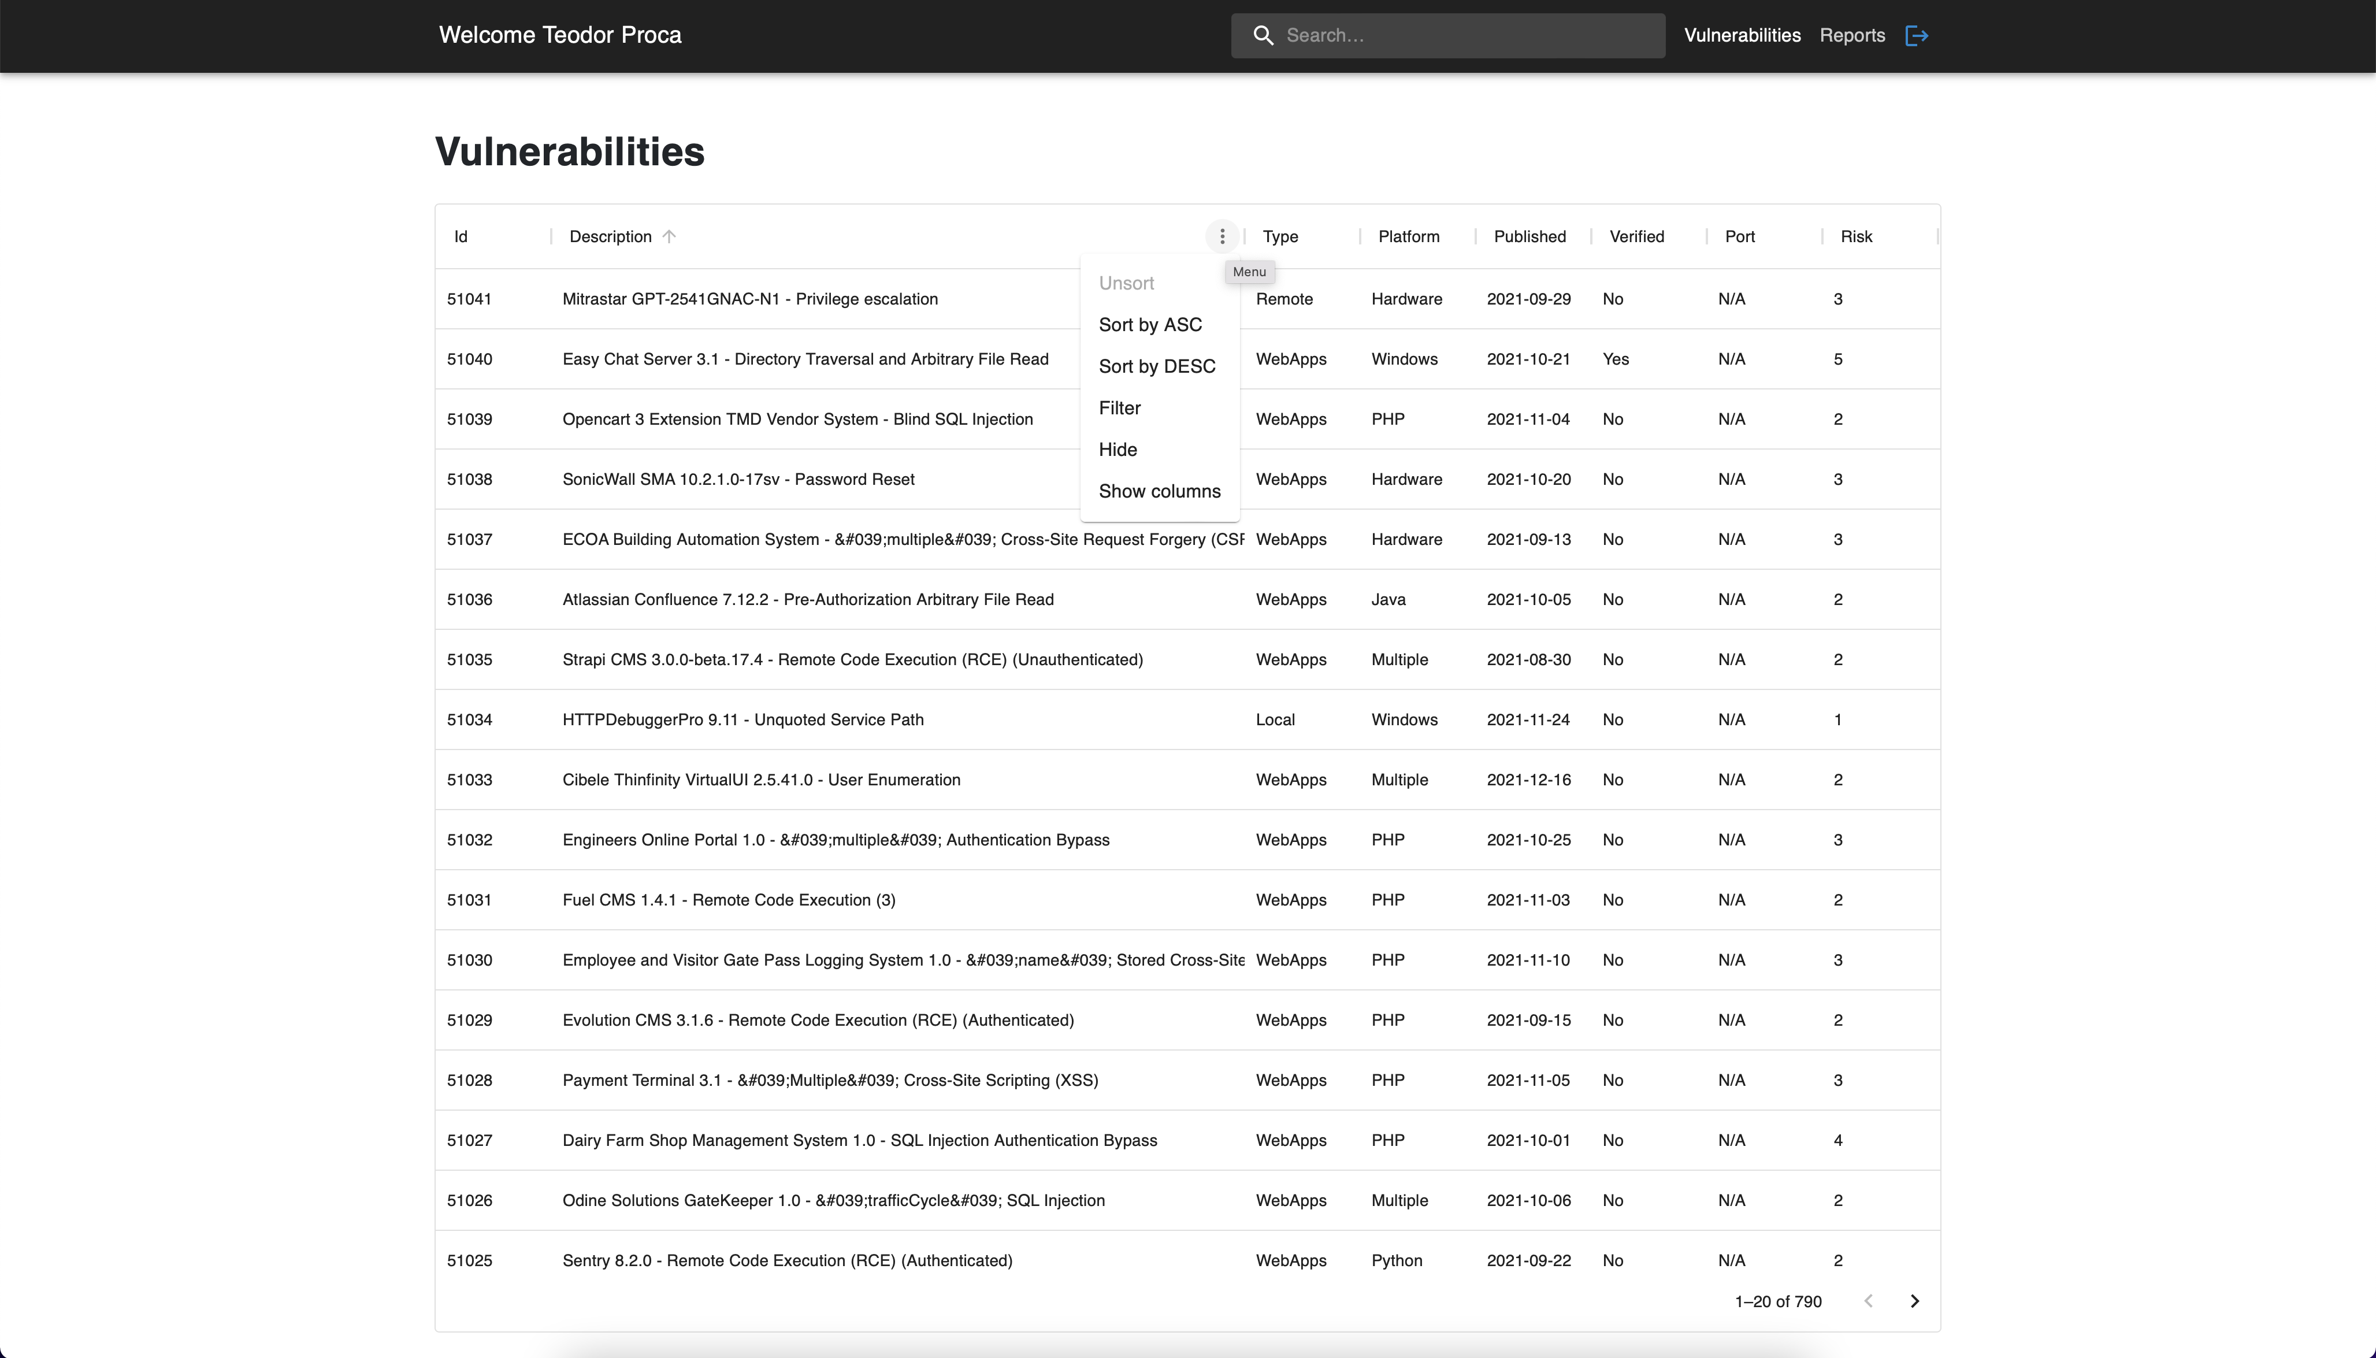Viewport: 2376px width, 1358px height.
Task: Click Easy Chat Server 3.1 description
Action: pyautogui.click(x=805, y=359)
